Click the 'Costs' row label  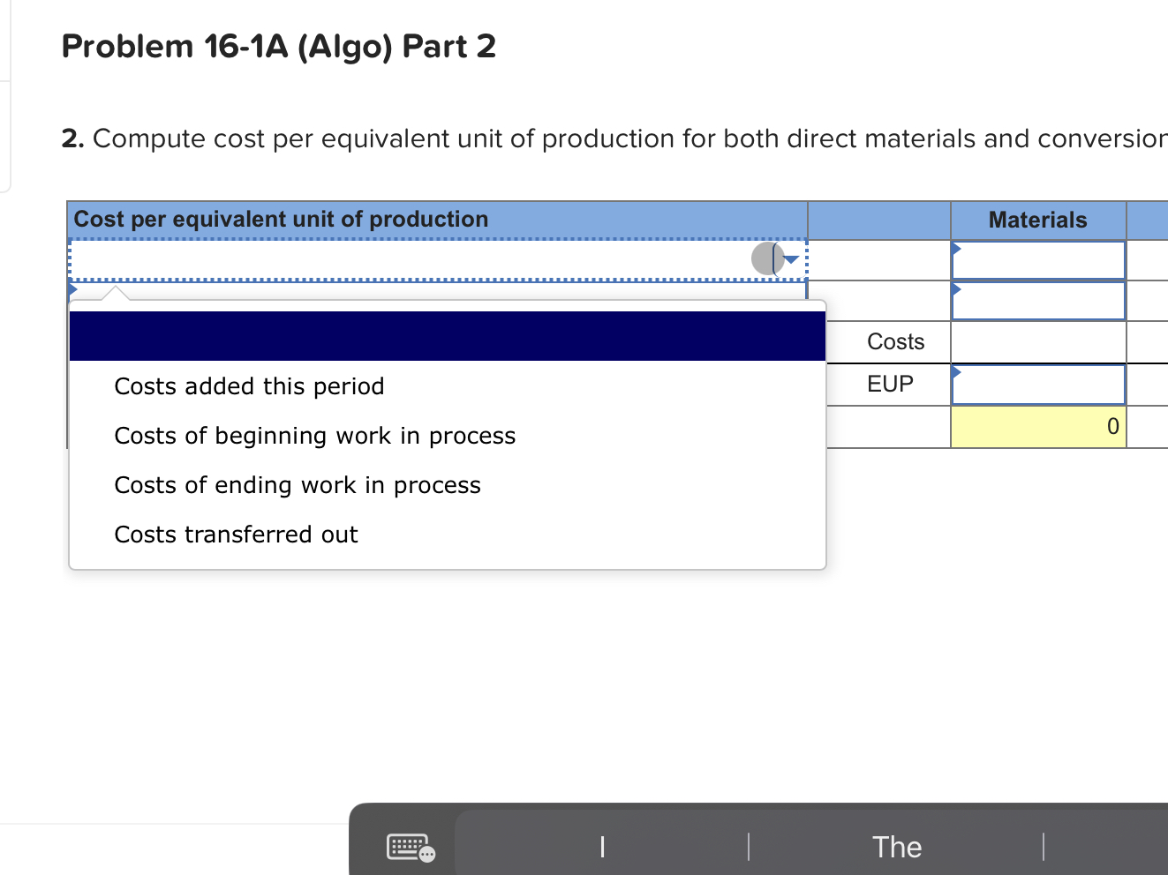point(896,341)
